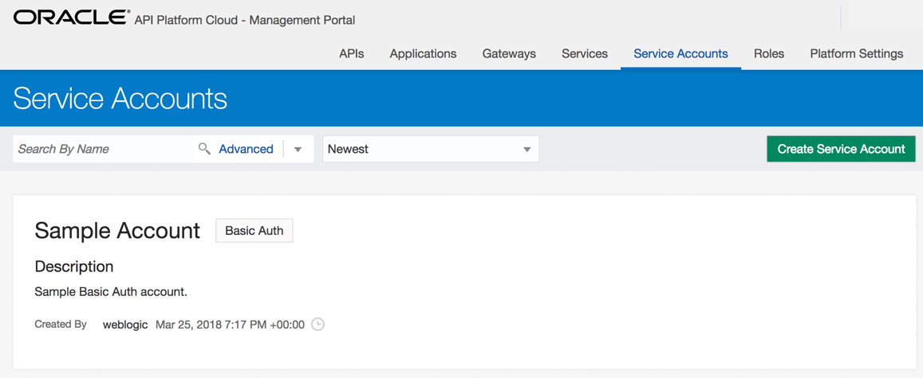Open the Services tab
The image size is (923, 378).
point(585,54)
